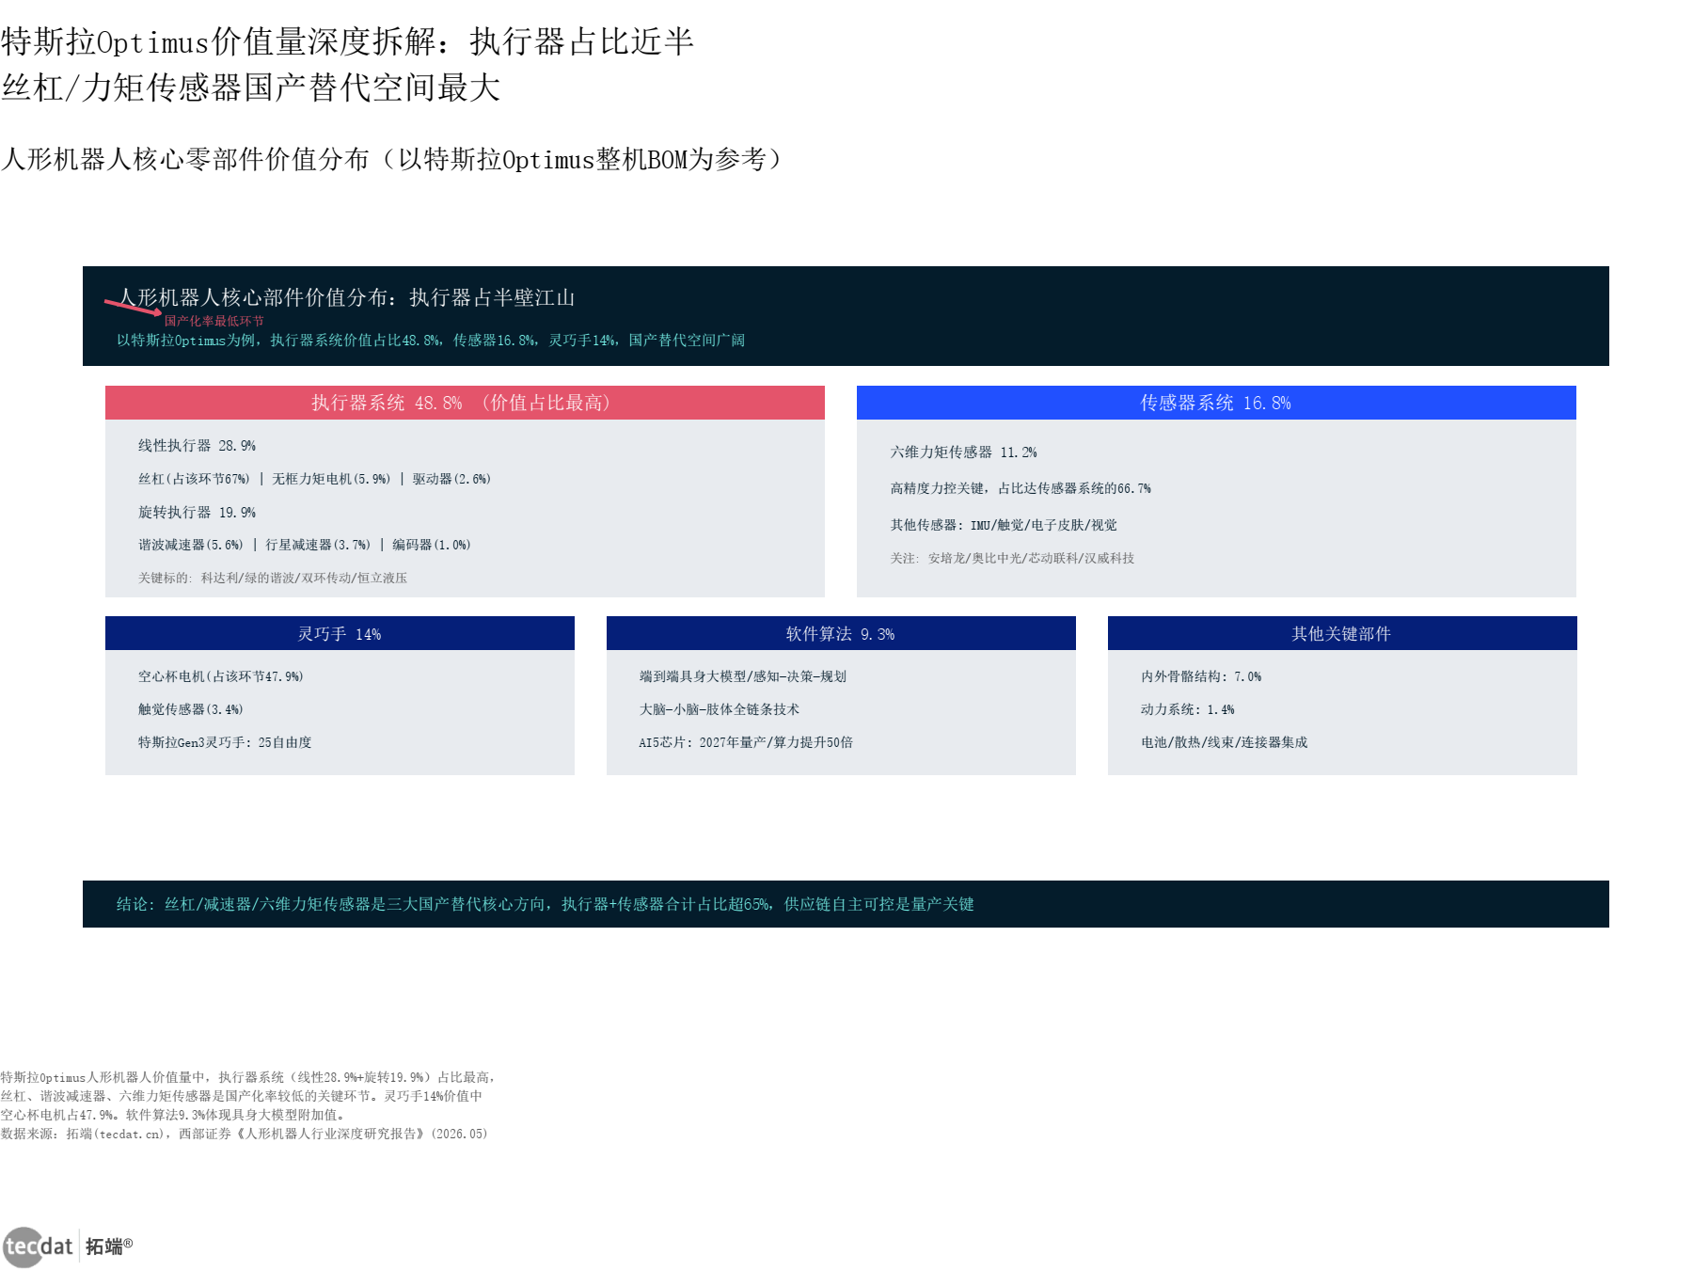
Task: Click the conclusion line starting with 结论
Action: [546, 904]
